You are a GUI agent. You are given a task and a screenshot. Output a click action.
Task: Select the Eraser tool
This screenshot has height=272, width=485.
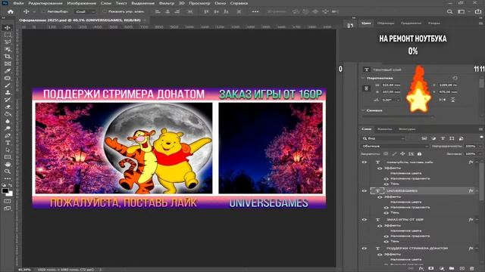8,107
